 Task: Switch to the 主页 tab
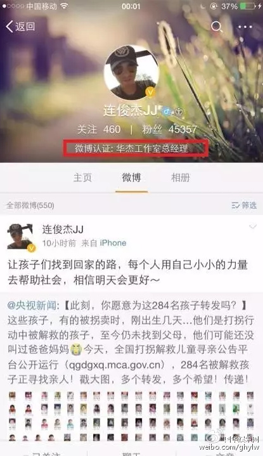pos(82,178)
